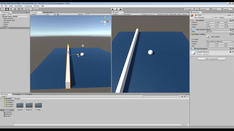Toggle Pivot handle position
The image size is (234, 131).
(27, 9)
